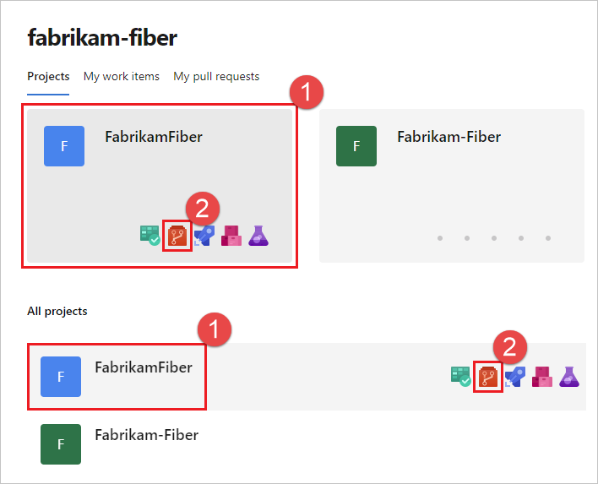Open Artifacts icon on FabrikamFiber card

[231, 236]
